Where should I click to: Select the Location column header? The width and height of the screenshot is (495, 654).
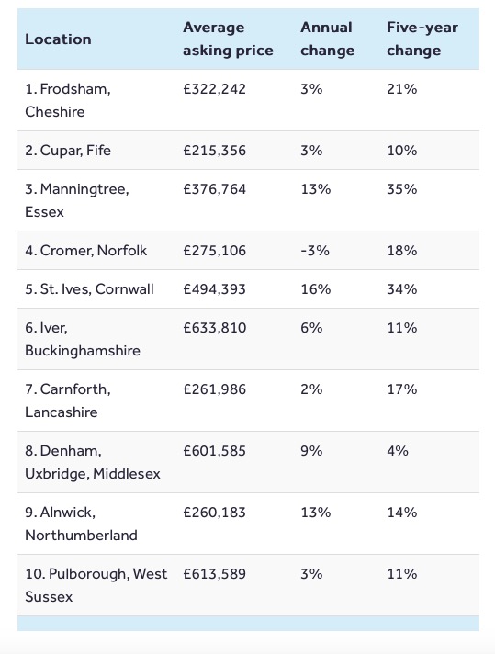click(x=58, y=39)
